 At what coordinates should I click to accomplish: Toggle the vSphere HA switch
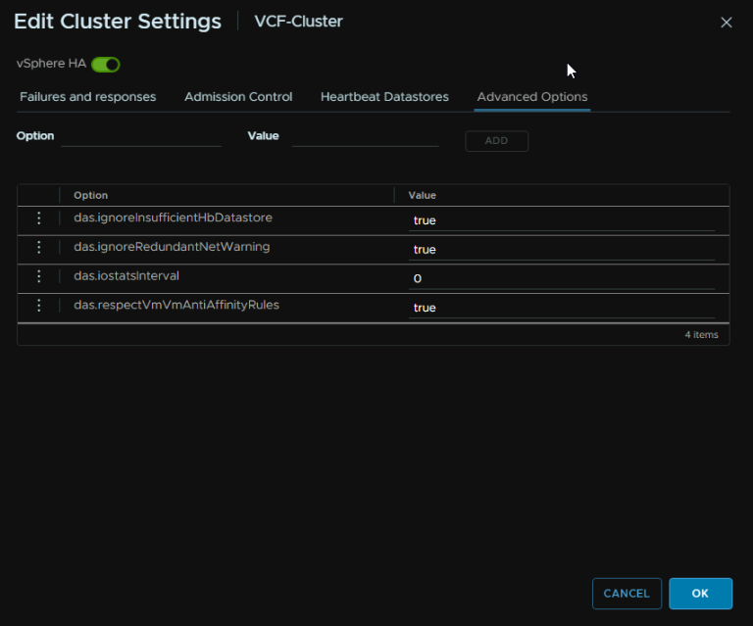[x=106, y=65]
